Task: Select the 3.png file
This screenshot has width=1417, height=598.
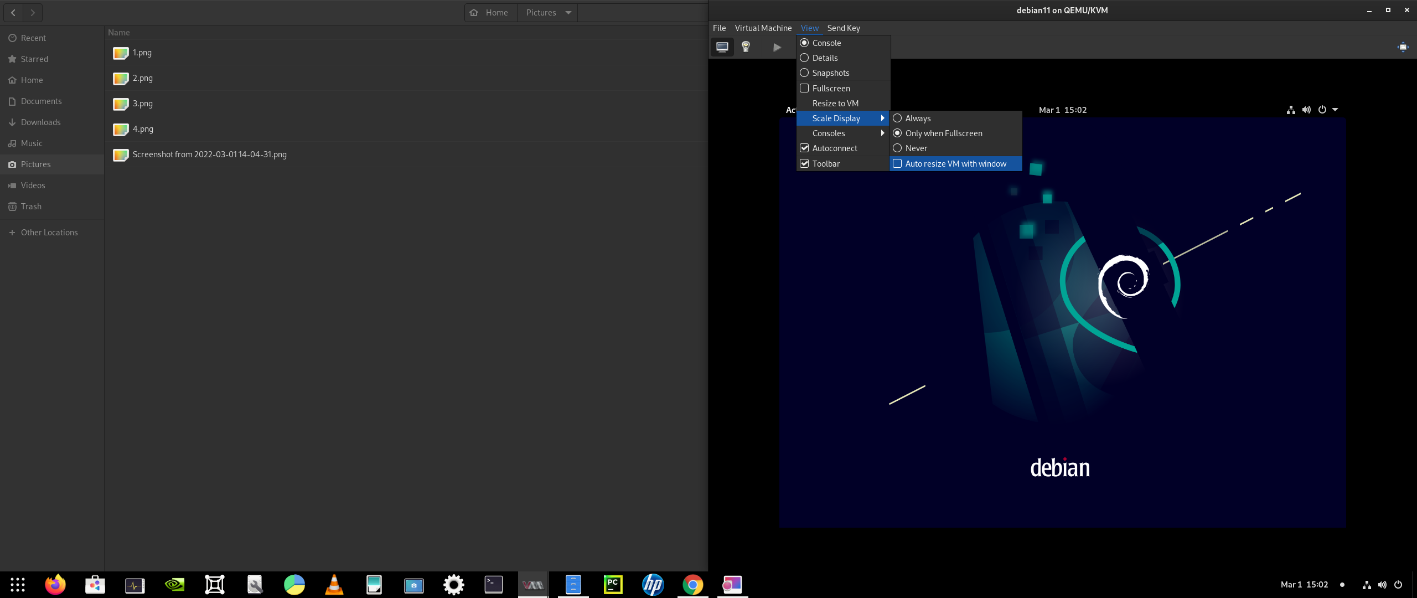Action: click(x=142, y=104)
